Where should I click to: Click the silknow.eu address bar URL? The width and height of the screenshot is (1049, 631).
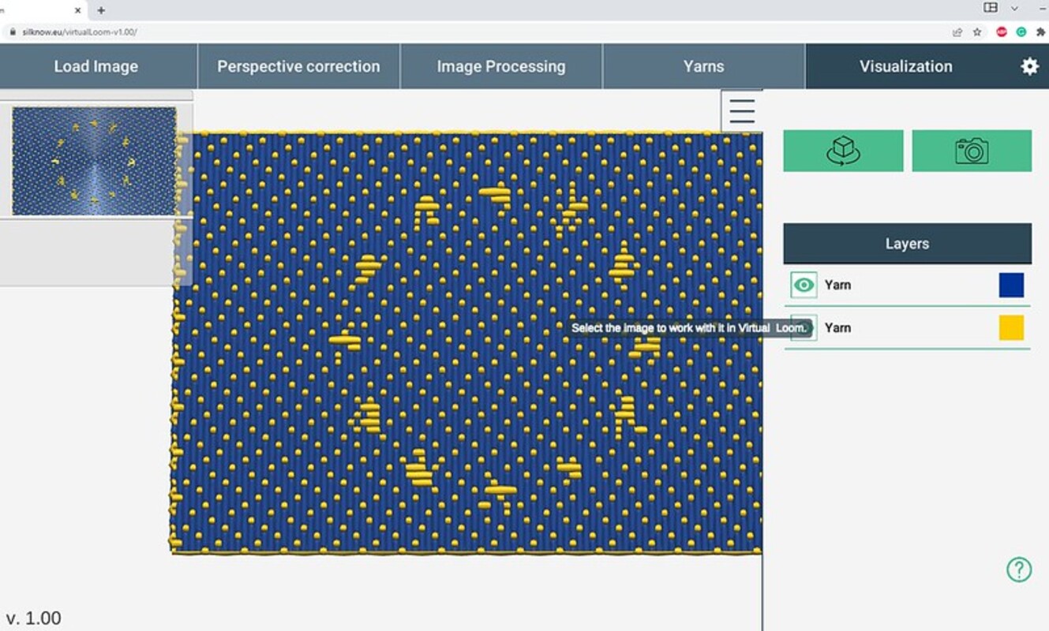[80, 32]
